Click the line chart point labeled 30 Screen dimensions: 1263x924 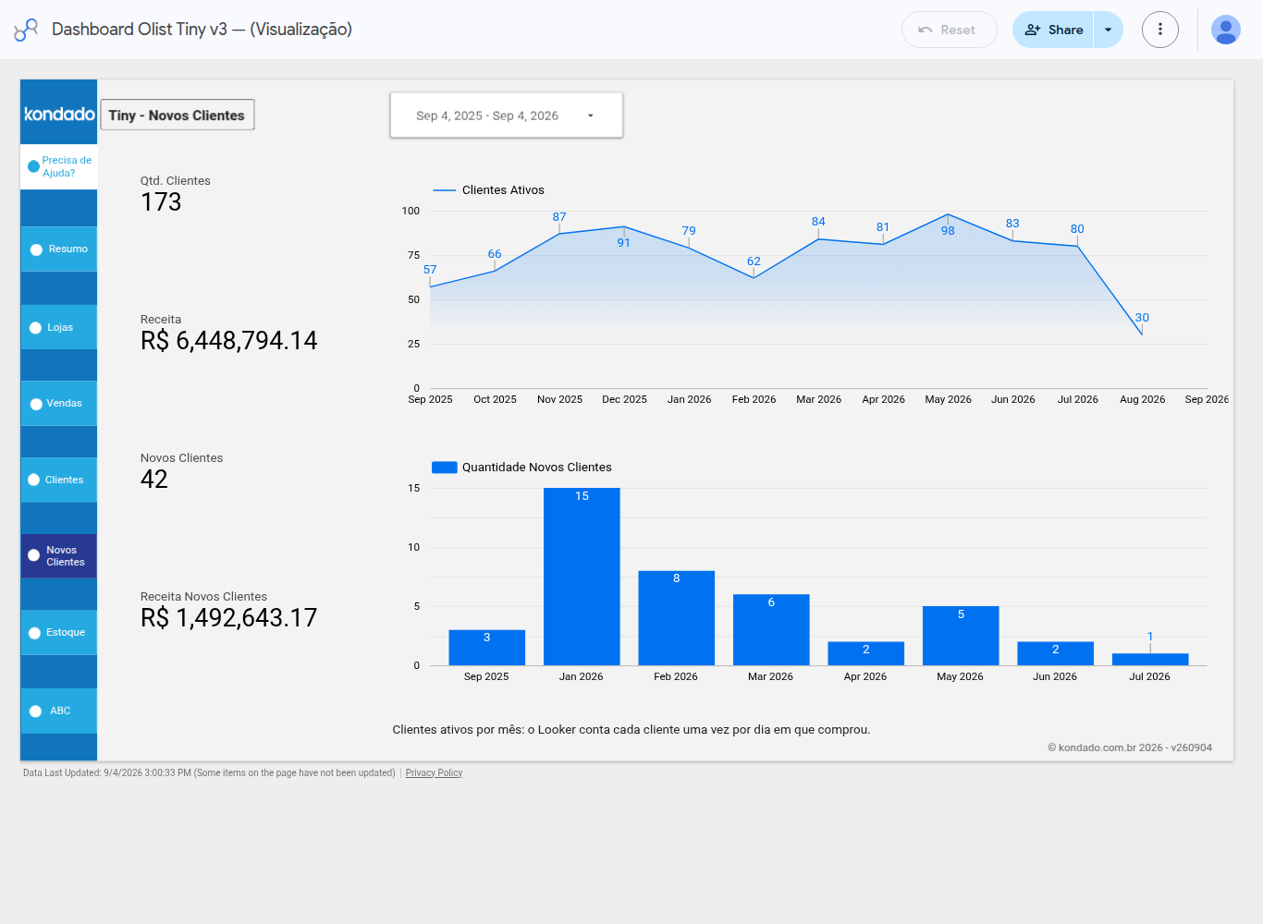point(1142,334)
